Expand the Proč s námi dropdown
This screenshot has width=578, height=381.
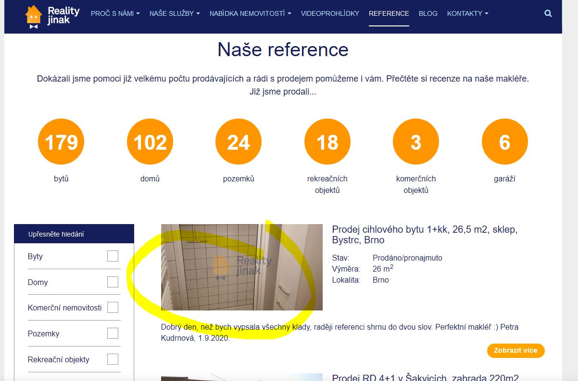115,13
